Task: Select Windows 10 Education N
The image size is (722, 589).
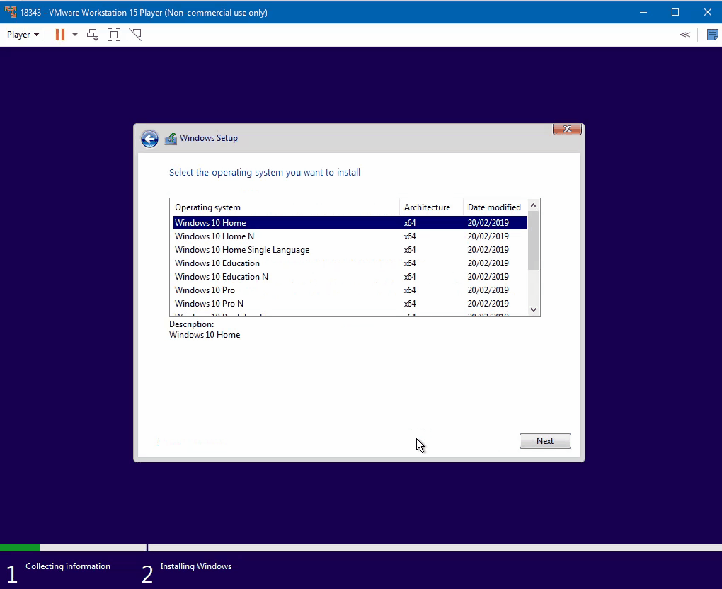Action: (x=350, y=276)
